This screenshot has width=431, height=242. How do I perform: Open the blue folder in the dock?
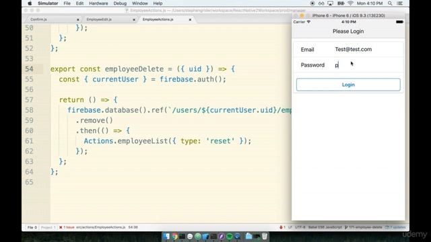coord(248,236)
